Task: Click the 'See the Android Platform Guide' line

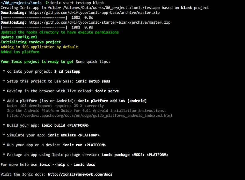Action: (86, 111)
